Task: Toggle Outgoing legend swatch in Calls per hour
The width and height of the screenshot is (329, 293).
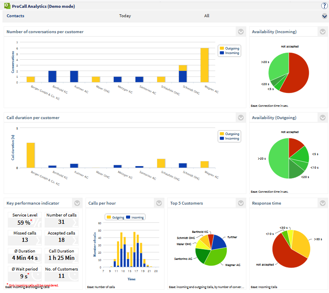Action: [109, 217]
